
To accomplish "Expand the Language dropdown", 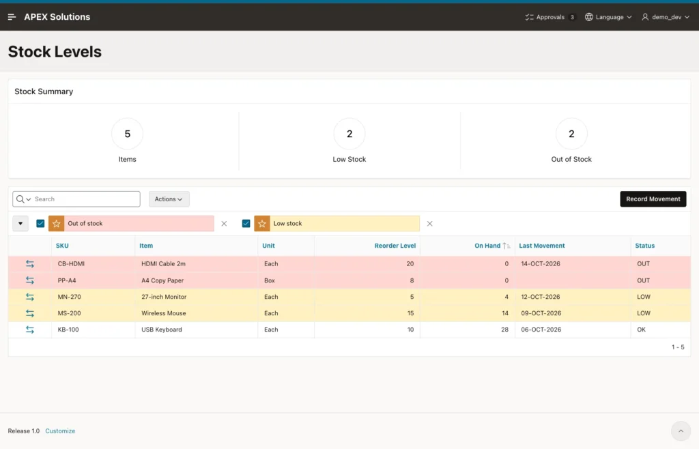I will coord(608,17).
